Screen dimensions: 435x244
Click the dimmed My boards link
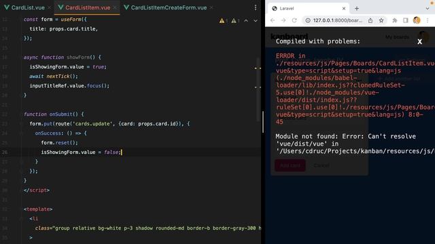tap(397, 37)
